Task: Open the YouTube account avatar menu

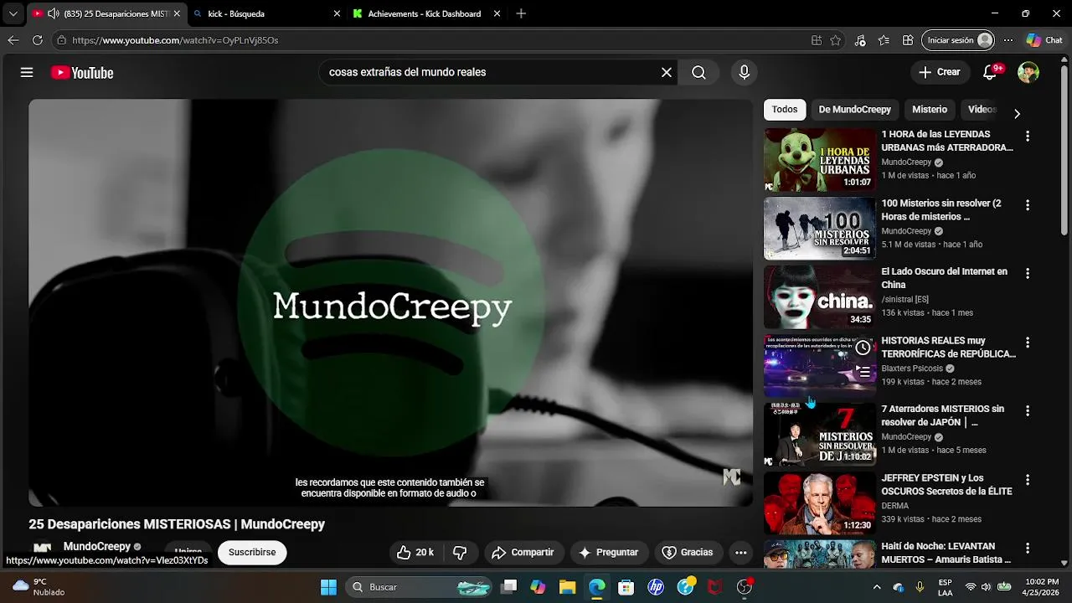Action: (1028, 73)
